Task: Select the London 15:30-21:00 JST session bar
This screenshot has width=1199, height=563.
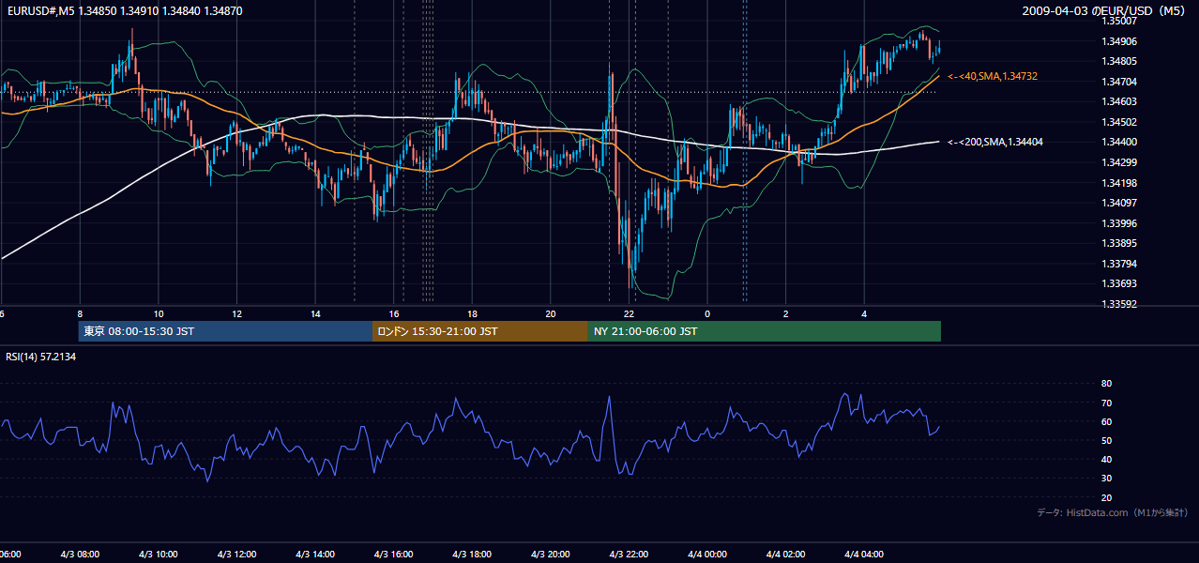Action: pos(480,331)
